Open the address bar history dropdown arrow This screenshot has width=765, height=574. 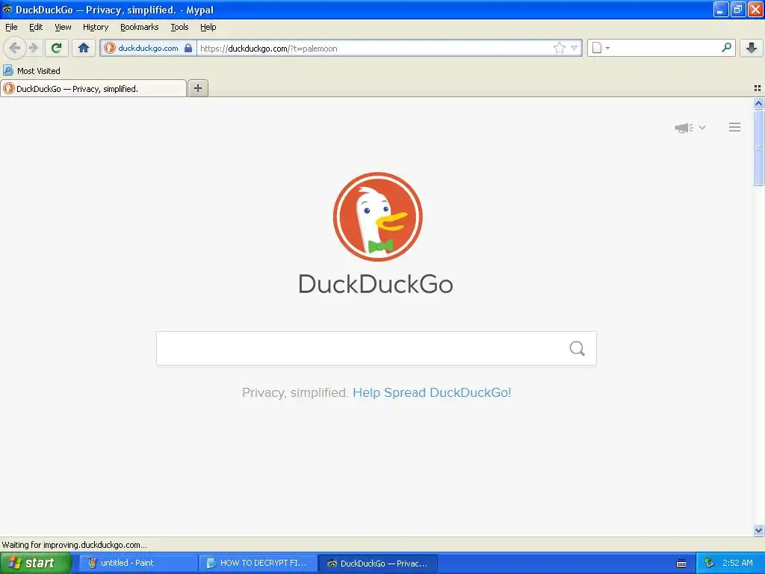point(574,48)
